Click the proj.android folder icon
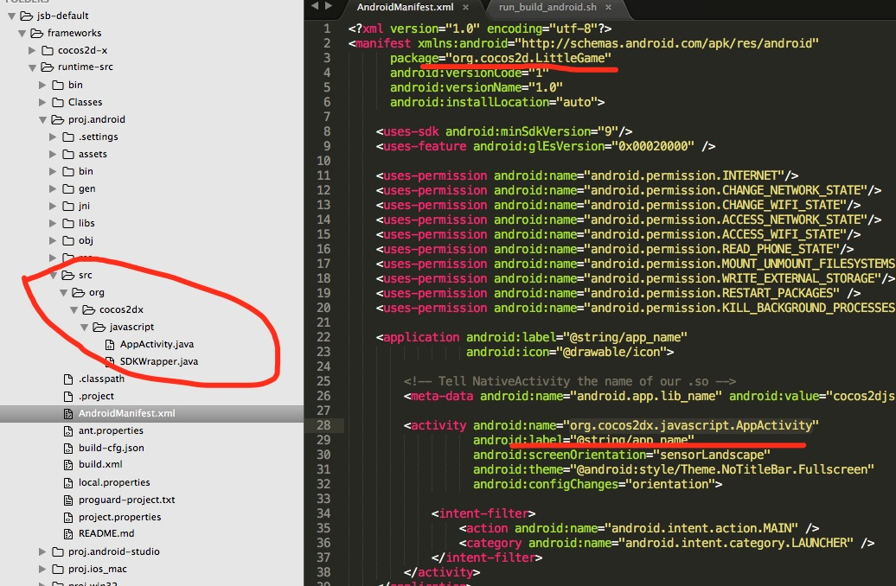This screenshot has height=586, width=896. pyautogui.click(x=57, y=119)
